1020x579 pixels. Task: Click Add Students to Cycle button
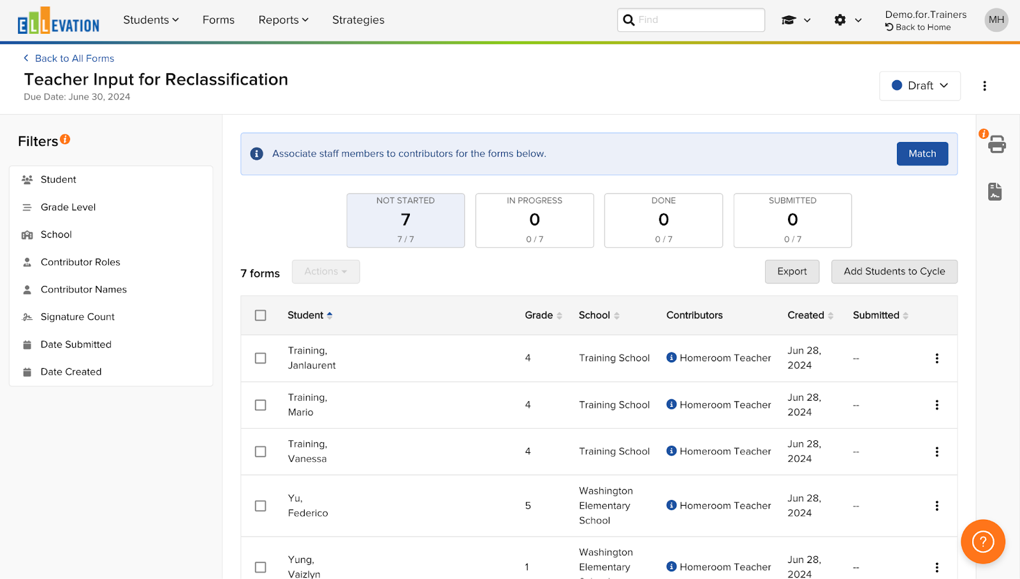[894, 271]
